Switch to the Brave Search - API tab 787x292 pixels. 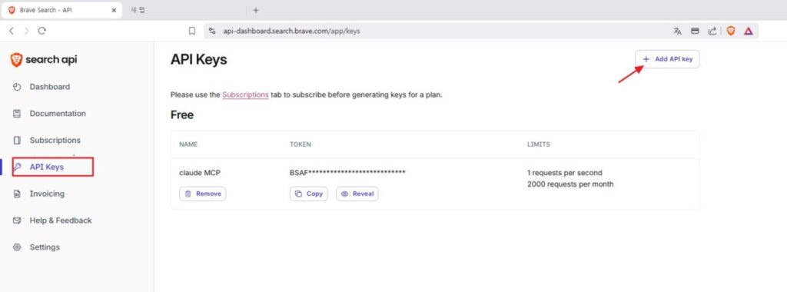pyautogui.click(x=61, y=10)
